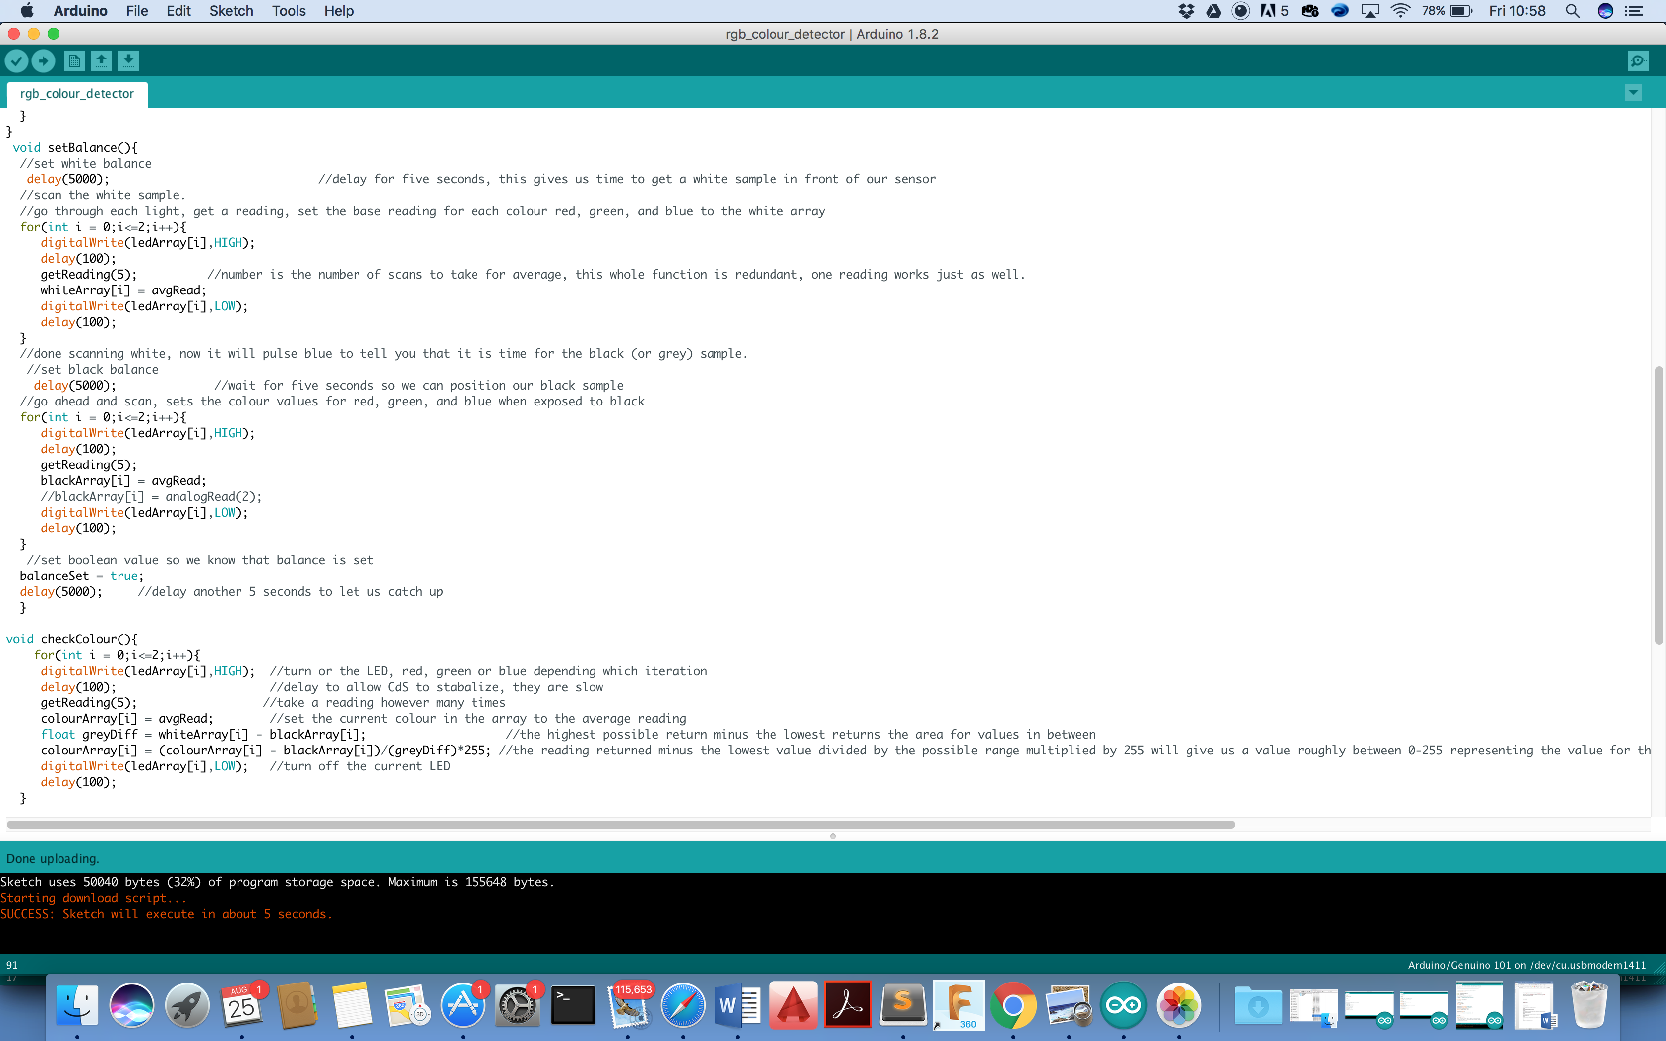The width and height of the screenshot is (1666, 1041).
Task: Click the 'SUCCESS: Sketch will execute' console line
Action: pos(166,914)
